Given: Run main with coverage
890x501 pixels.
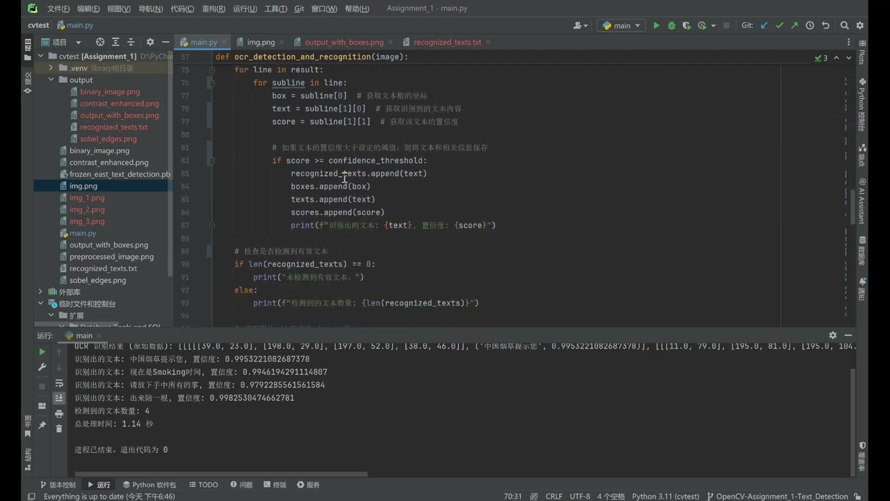Looking at the screenshot, I should click(686, 25).
